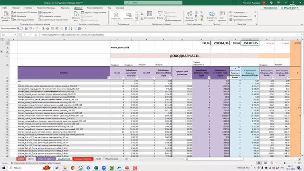Open the Главная ribbon tab
Image resolution: width=304 pixels, height=171 pixels.
pos(16,8)
